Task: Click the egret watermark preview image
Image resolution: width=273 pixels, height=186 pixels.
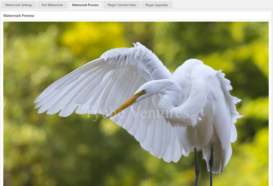Action: (x=136, y=104)
